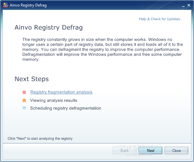194x162 pixels.
Task: Click the large Ainvo Registry Defrag heading
Action: (x=48, y=28)
